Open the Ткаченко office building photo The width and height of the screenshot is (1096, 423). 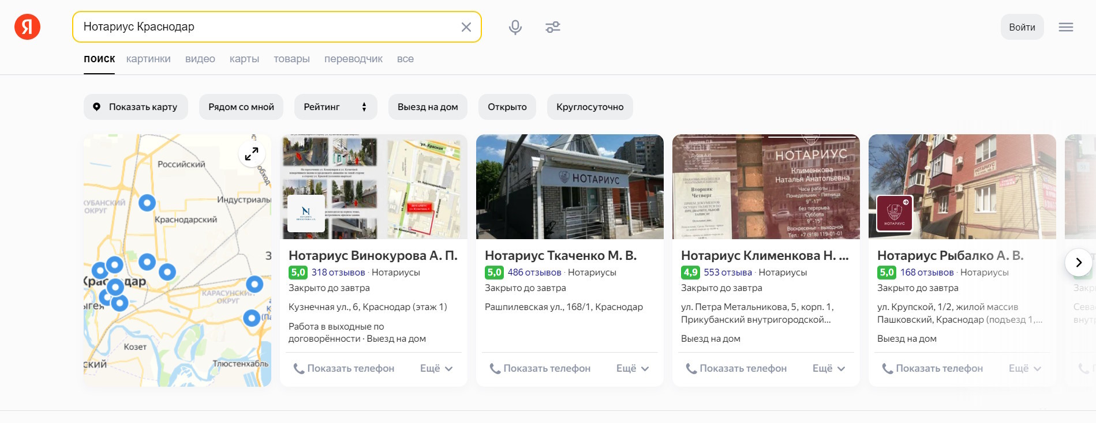[570, 187]
